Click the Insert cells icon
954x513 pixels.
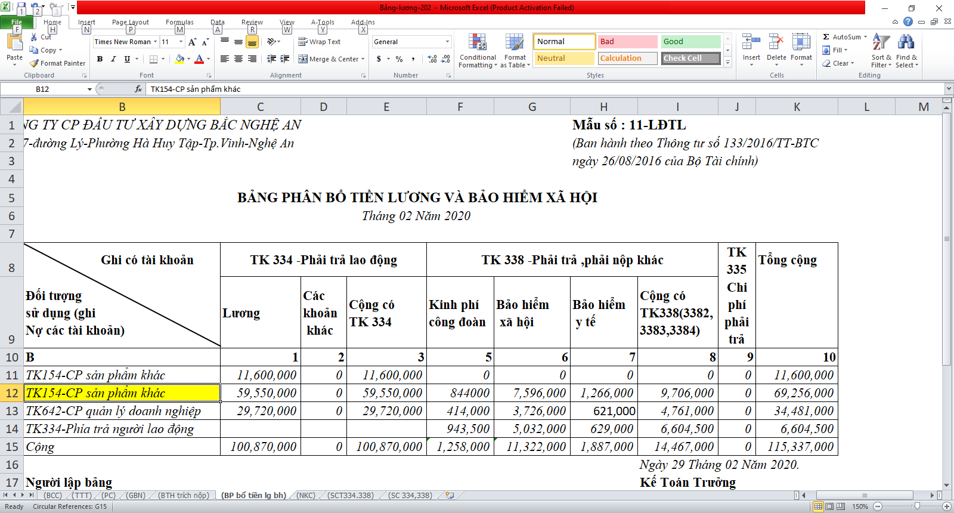coord(751,50)
